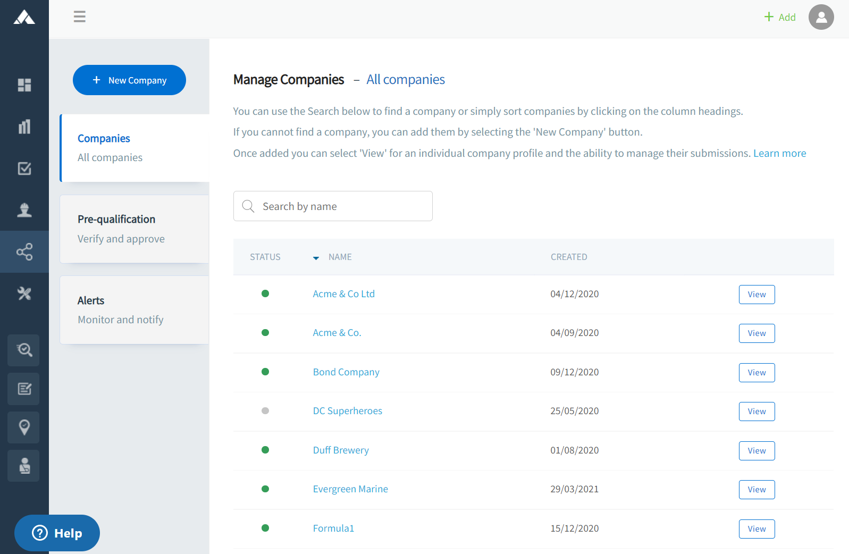849x554 pixels.
Task: Open the bar chart reports icon
Action: point(24,127)
